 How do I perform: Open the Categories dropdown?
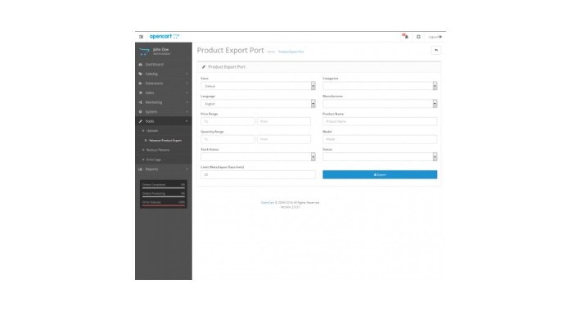point(380,86)
